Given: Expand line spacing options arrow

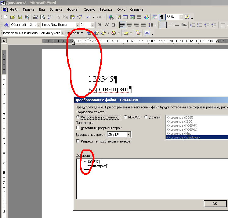Looking at the screenshot, I should pos(156,25).
